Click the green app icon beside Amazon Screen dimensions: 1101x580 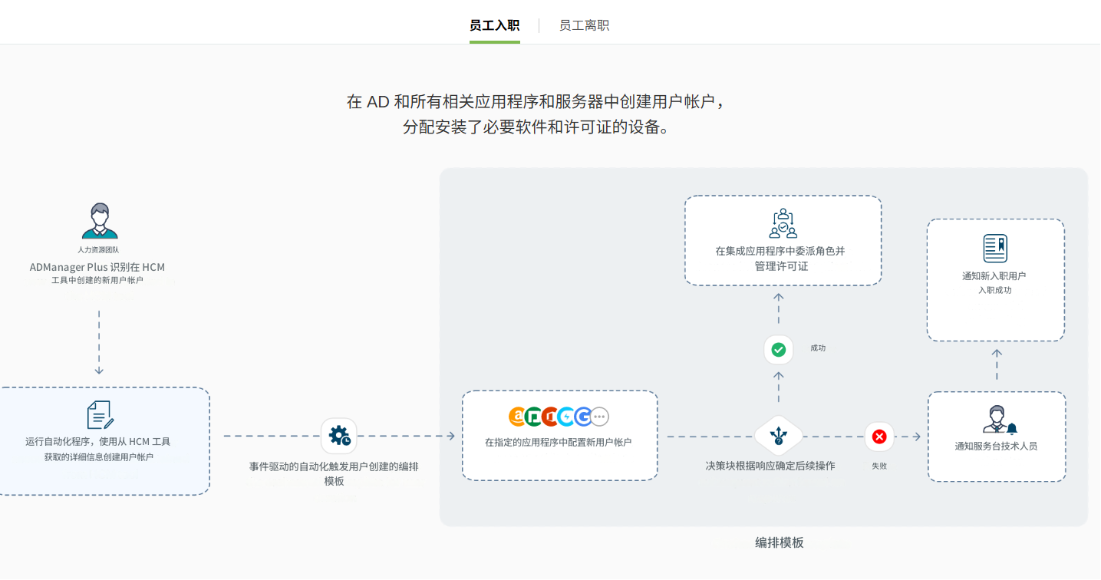pos(534,417)
